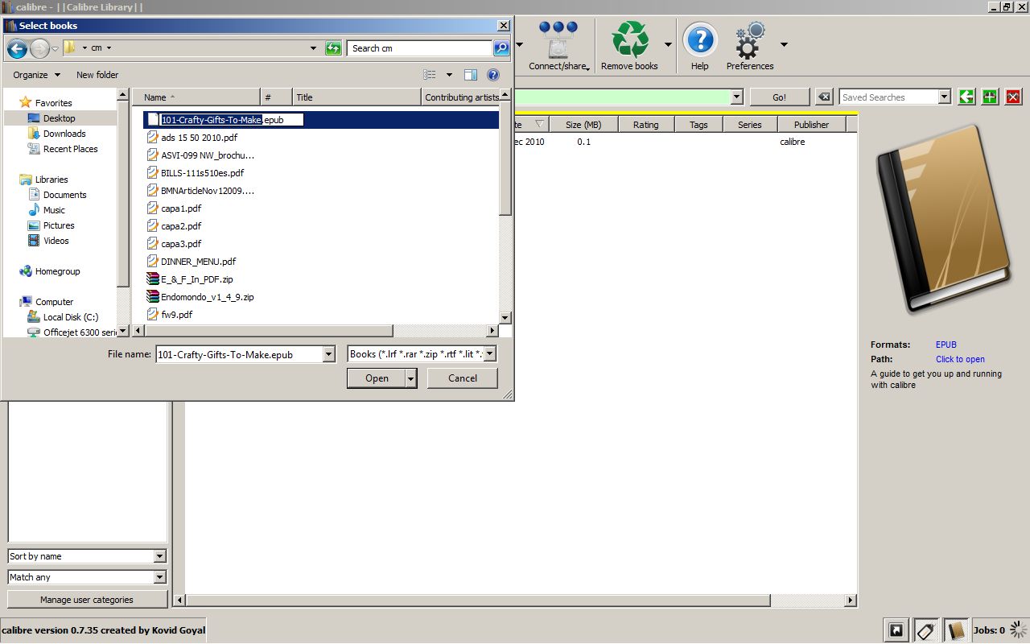Viewport: 1030px width, 644px height.
Task: Refresh the cm folder listing
Action: point(333,48)
